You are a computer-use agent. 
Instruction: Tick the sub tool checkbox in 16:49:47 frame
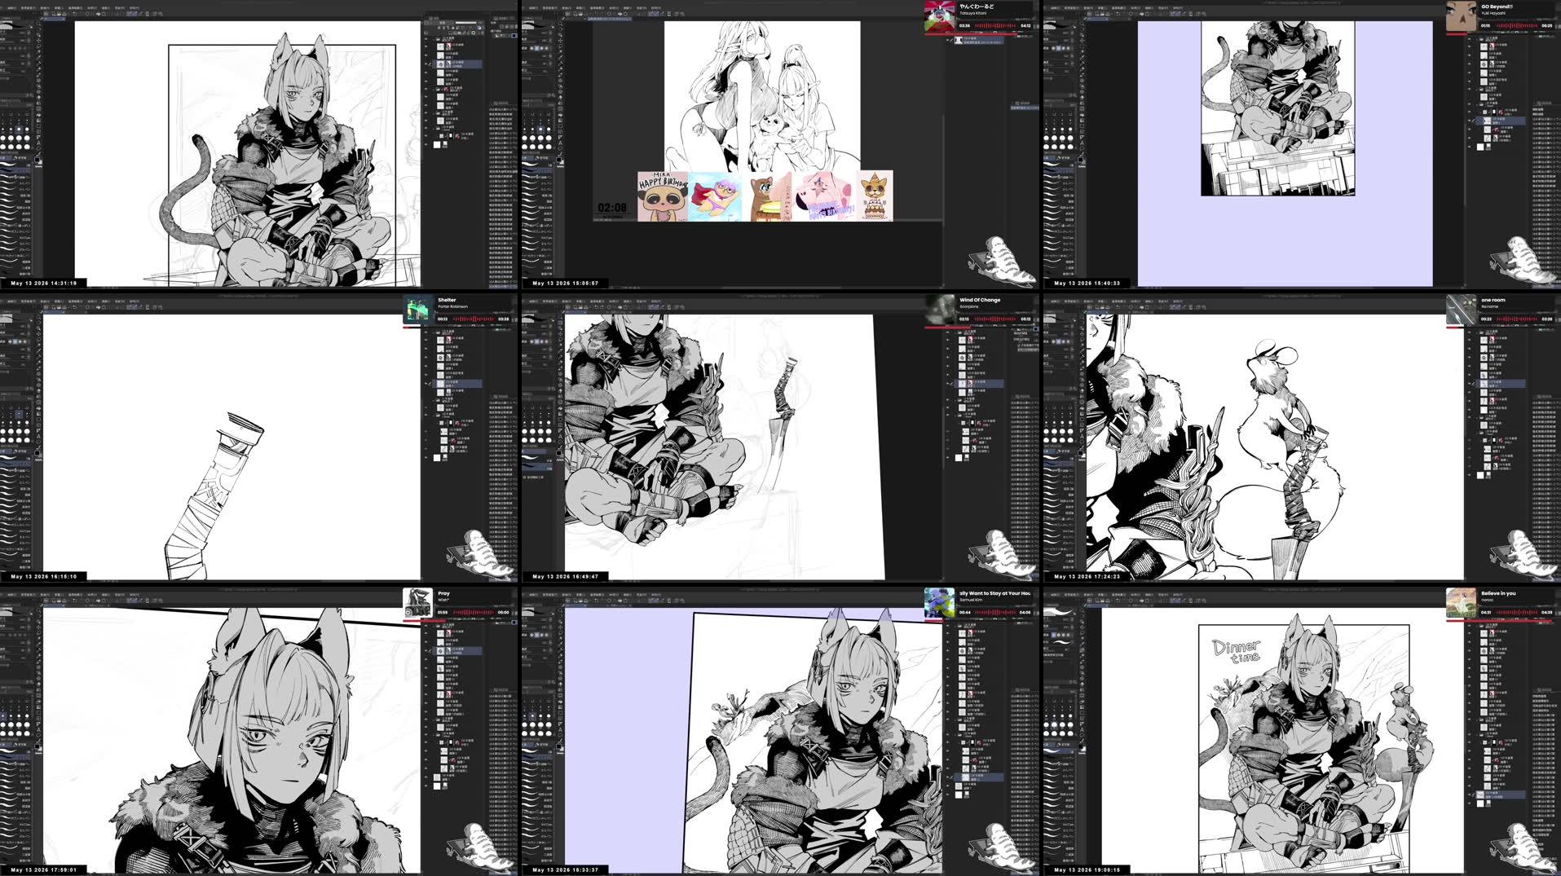pyautogui.click(x=524, y=478)
